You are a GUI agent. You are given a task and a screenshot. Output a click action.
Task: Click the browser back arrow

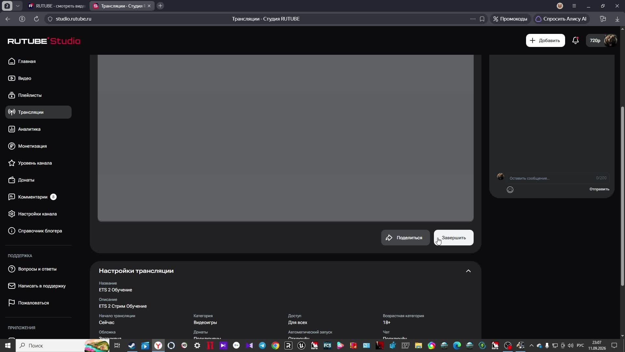pos(8,19)
